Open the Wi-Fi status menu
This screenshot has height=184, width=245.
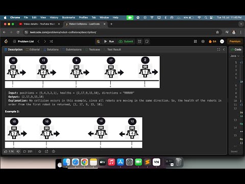pyautogui.click(x=199, y=17)
